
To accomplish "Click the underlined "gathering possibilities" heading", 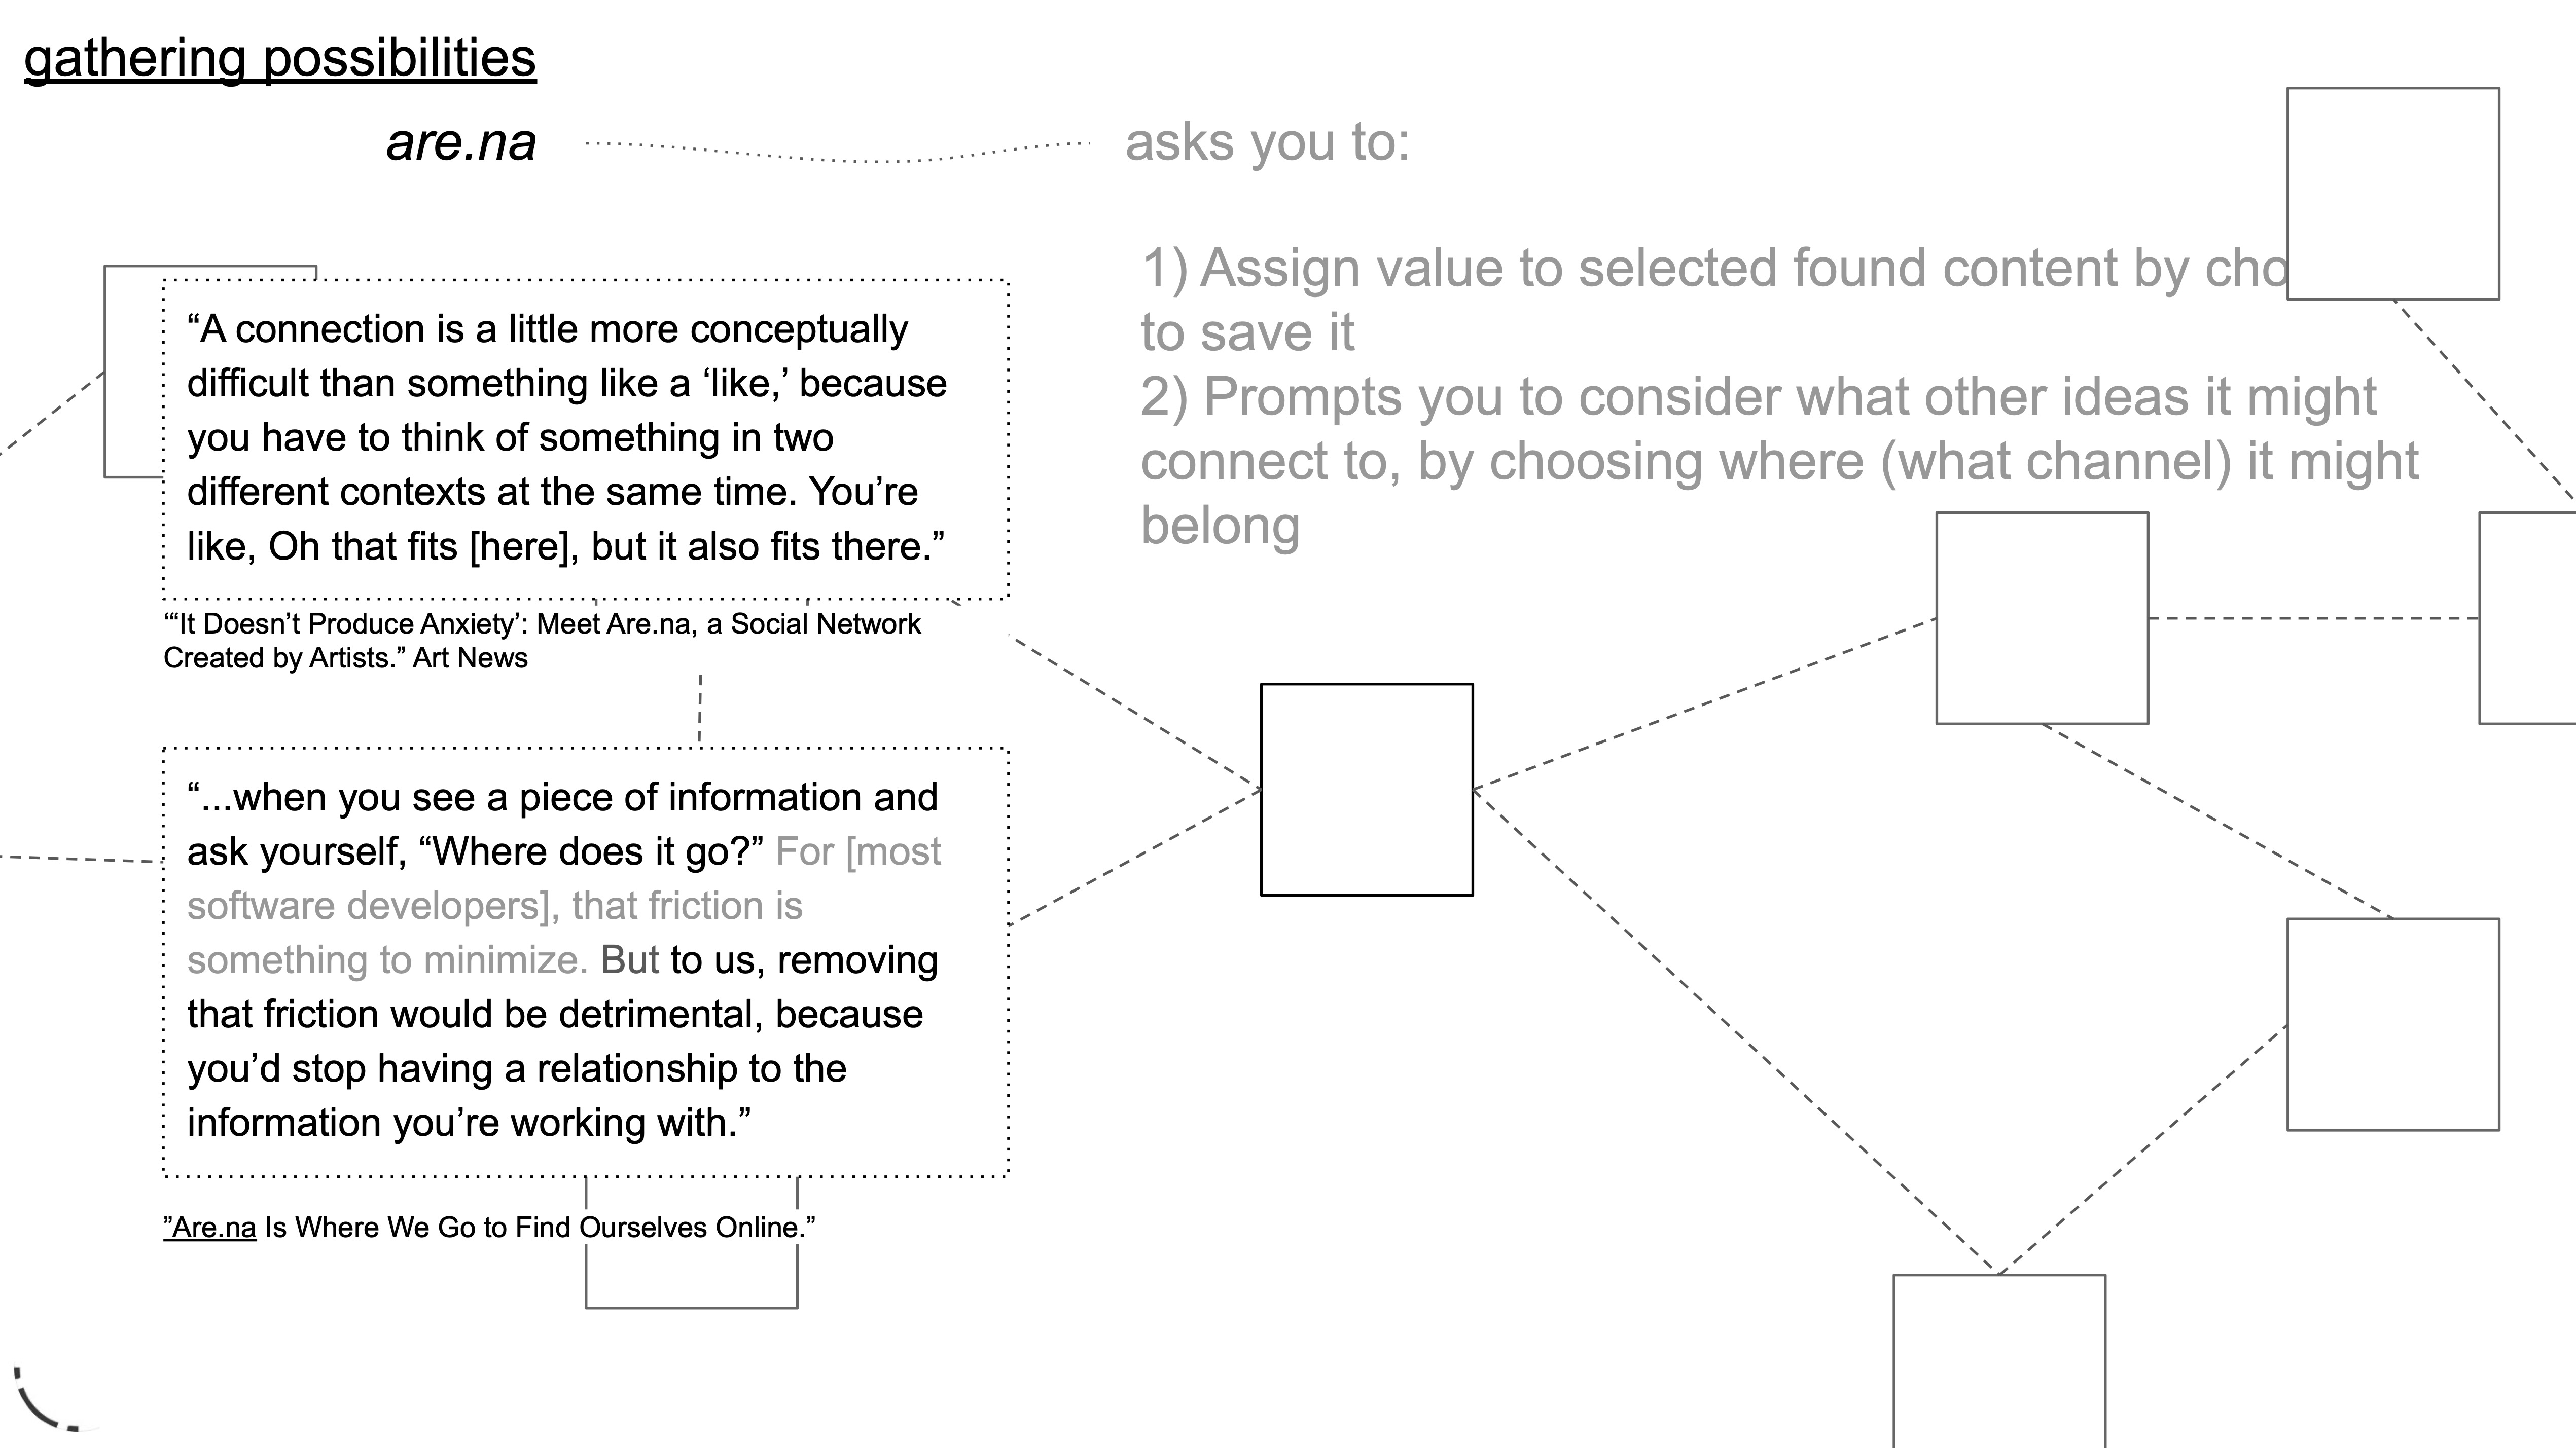I will (x=280, y=58).
